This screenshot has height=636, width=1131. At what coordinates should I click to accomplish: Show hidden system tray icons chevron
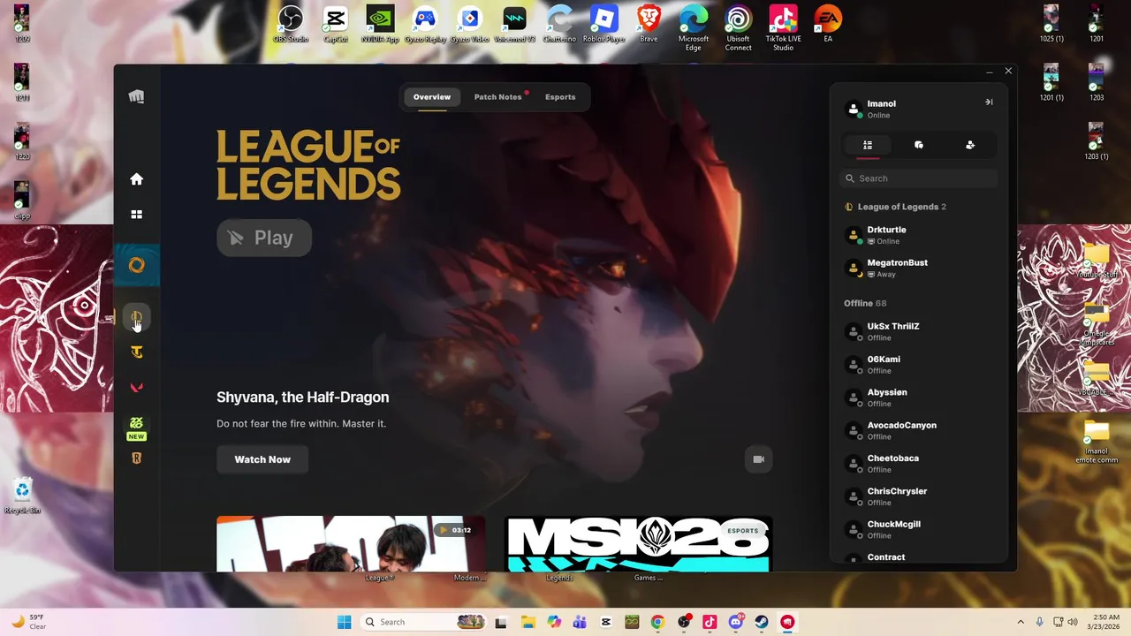pos(1021,622)
